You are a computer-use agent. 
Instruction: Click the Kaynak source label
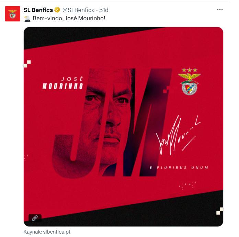[x=33, y=232]
